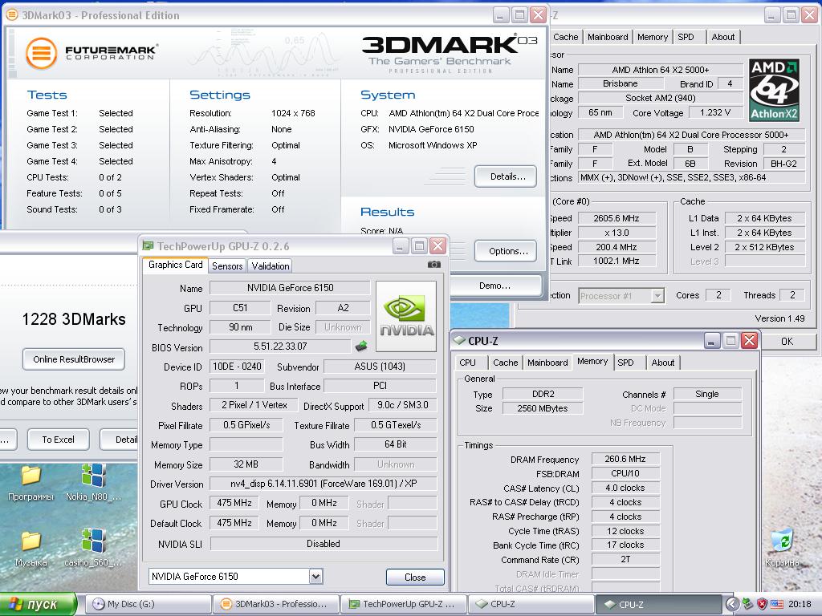Click the BIOS save chip icon in GPU-Z

click(361, 346)
